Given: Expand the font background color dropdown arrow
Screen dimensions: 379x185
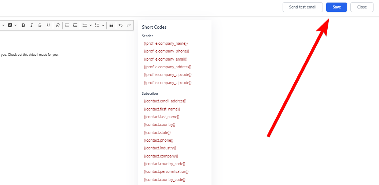Looking at the screenshot, I should 15,25.
